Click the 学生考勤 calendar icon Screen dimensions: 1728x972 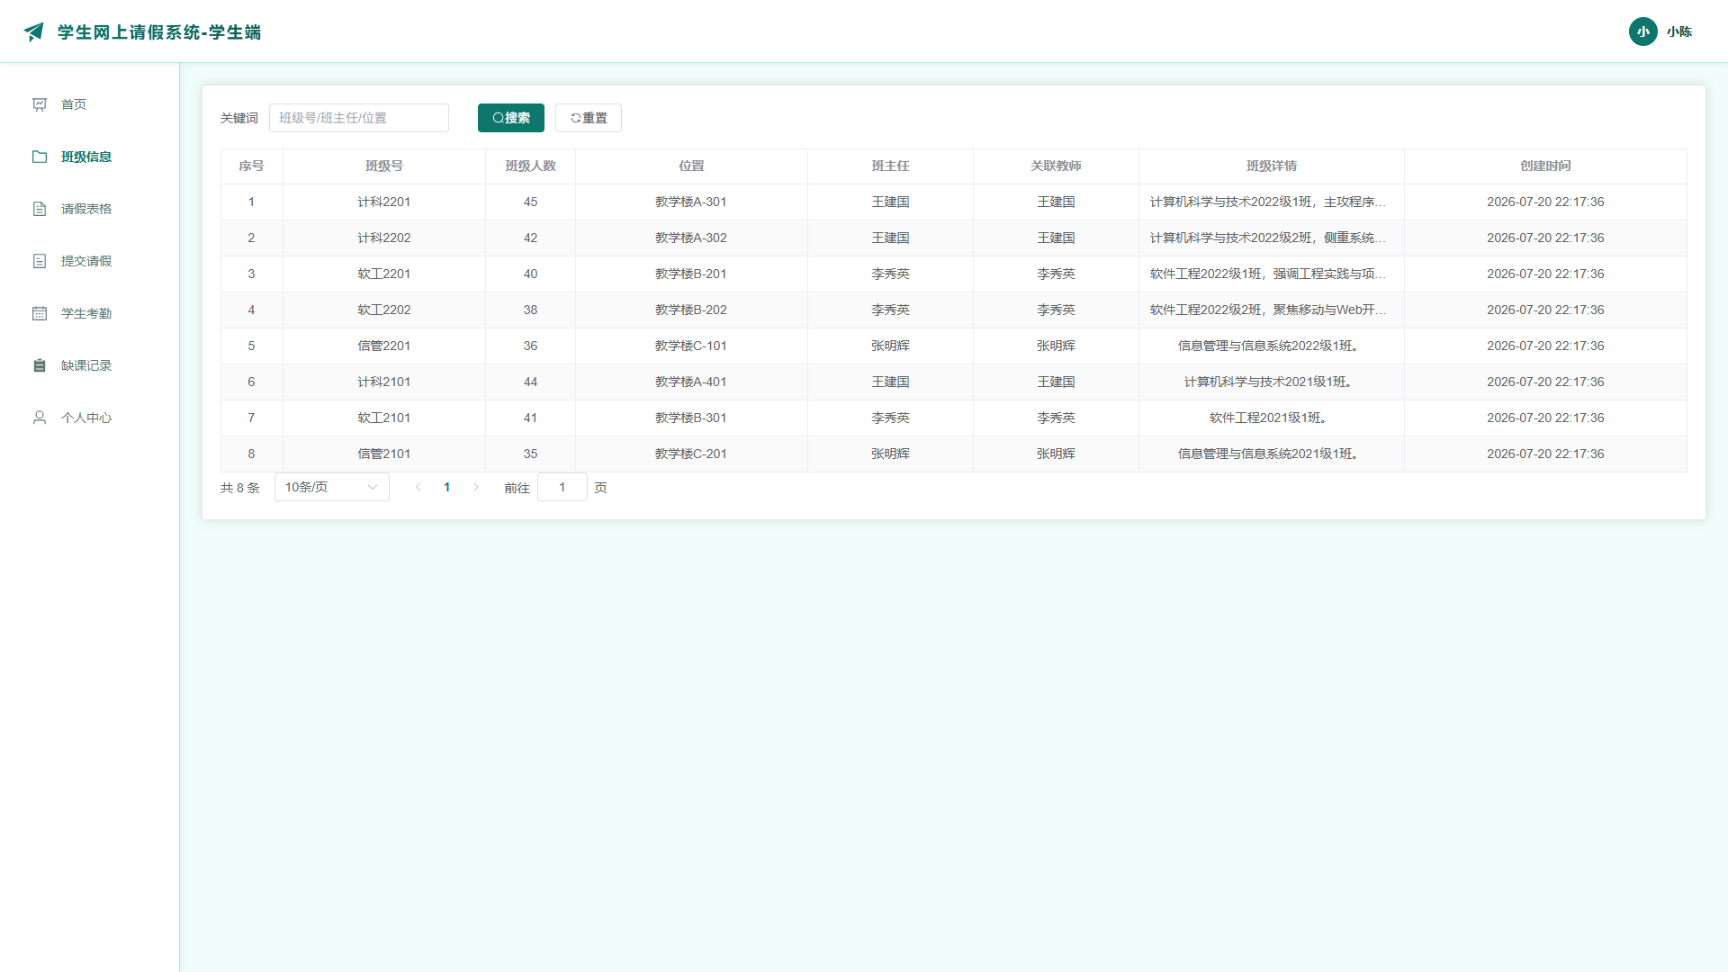(40, 313)
